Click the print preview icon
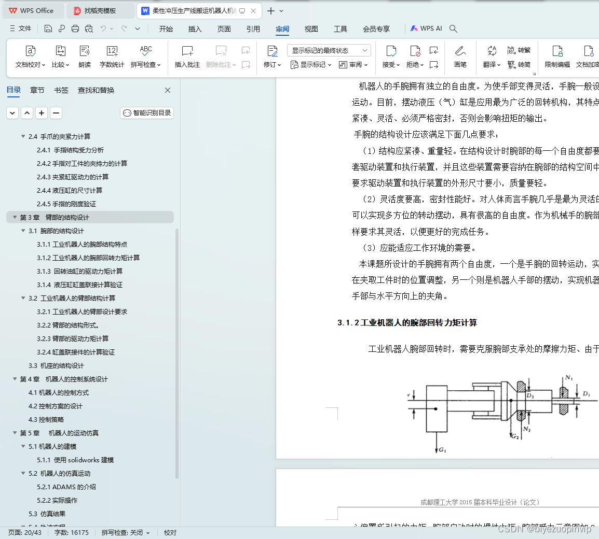 coord(89,29)
